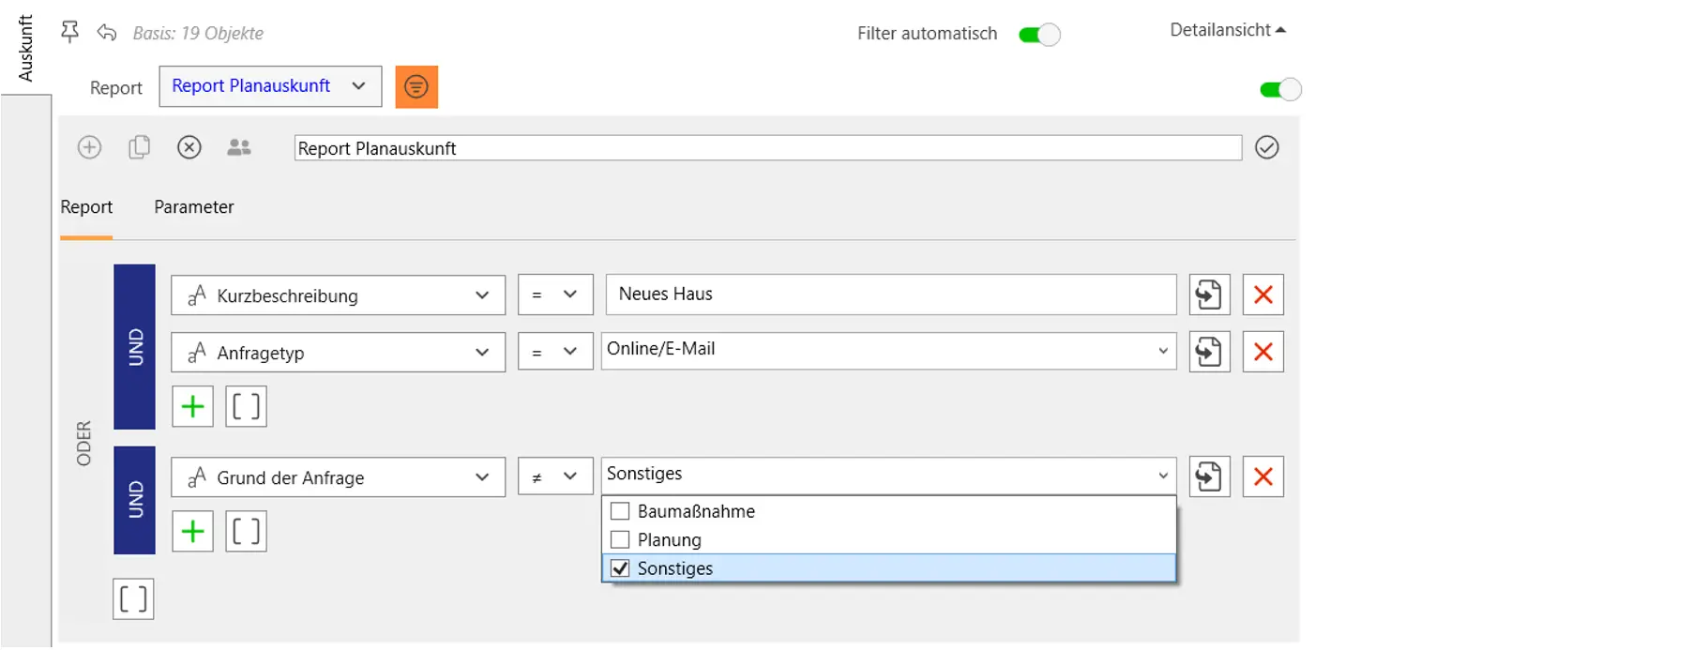The height and width of the screenshot is (650, 1708).
Task: Click the circled X delete report icon
Action: (189, 147)
